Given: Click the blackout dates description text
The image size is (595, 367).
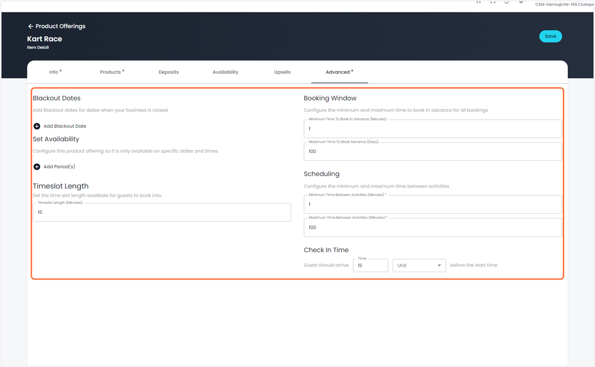Looking at the screenshot, I should [101, 110].
